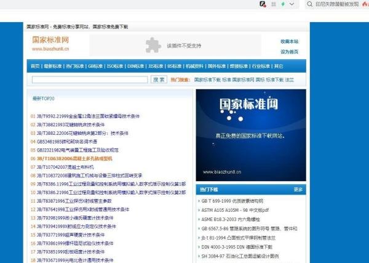The image size is (369, 263).
Task: Click the 国家标准网 blue banner image
Action: (251, 135)
